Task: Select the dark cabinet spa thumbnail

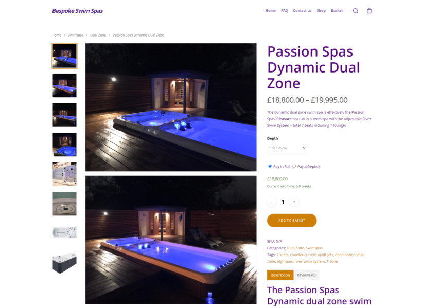Action: (x=65, y=263)
